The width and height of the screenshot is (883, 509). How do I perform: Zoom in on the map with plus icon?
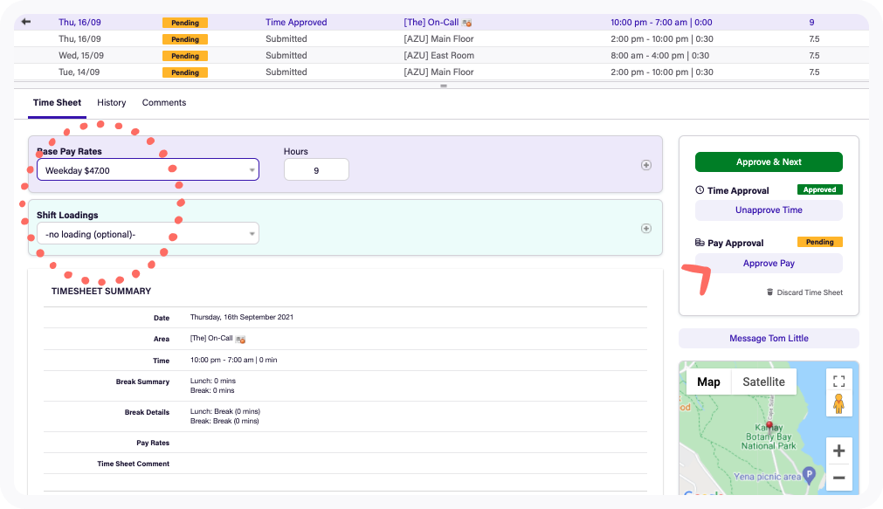838,451
